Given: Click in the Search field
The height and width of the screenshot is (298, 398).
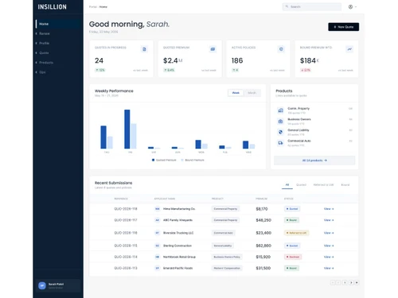Looking at the screenshot, I should tap(312, 6).
